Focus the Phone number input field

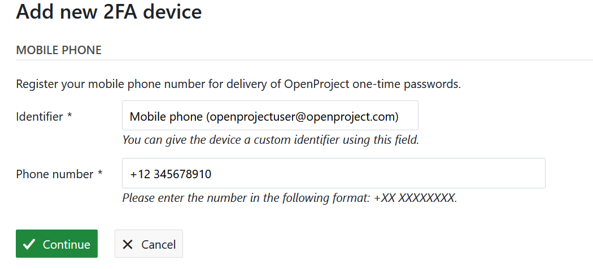[333, 174]
